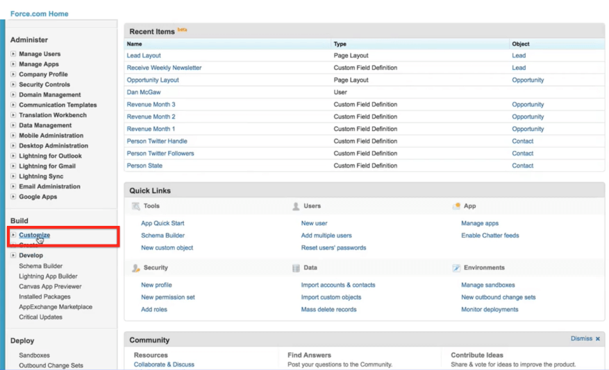Click the Security icon in Quick Links
This screenshot has height=370, width=609.
[x=135, y=267]
